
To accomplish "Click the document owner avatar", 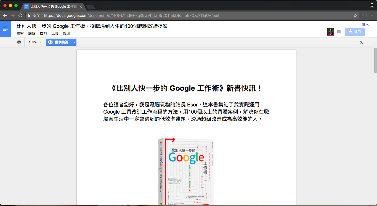I will click(330, 32).
